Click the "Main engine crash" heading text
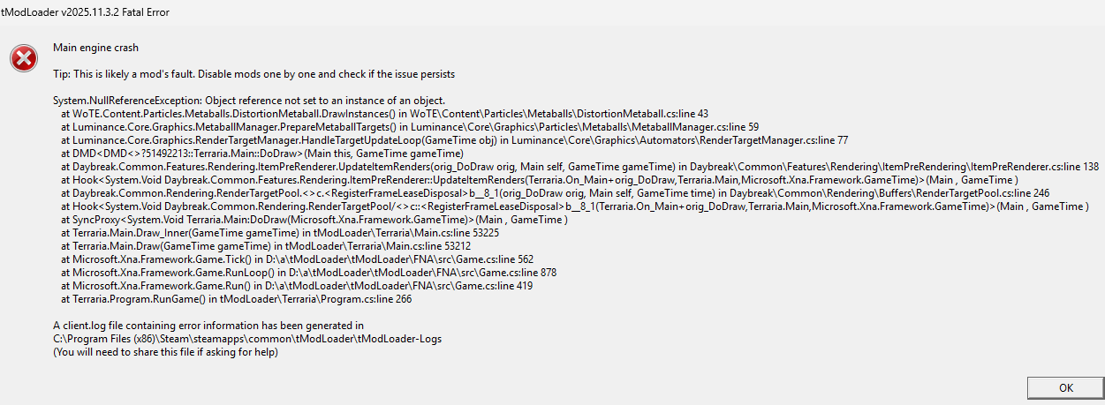This screenshot has width=1105, height=405. [x=95, y=47]
